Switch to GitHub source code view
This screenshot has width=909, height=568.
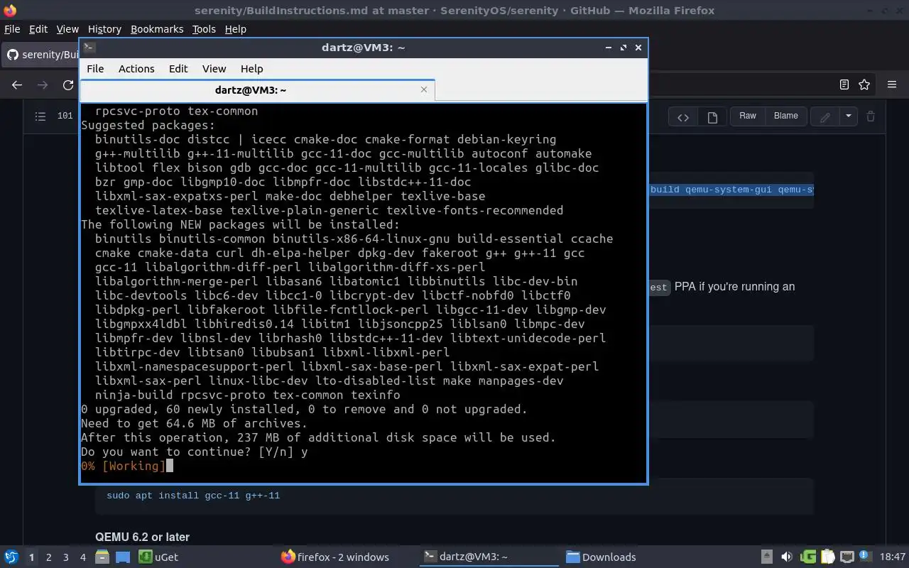683,117
